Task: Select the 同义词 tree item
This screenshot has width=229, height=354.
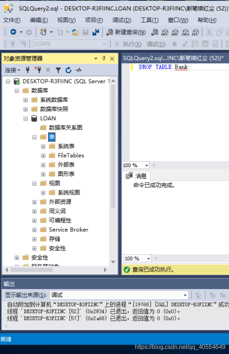Action: click(57, 211)
